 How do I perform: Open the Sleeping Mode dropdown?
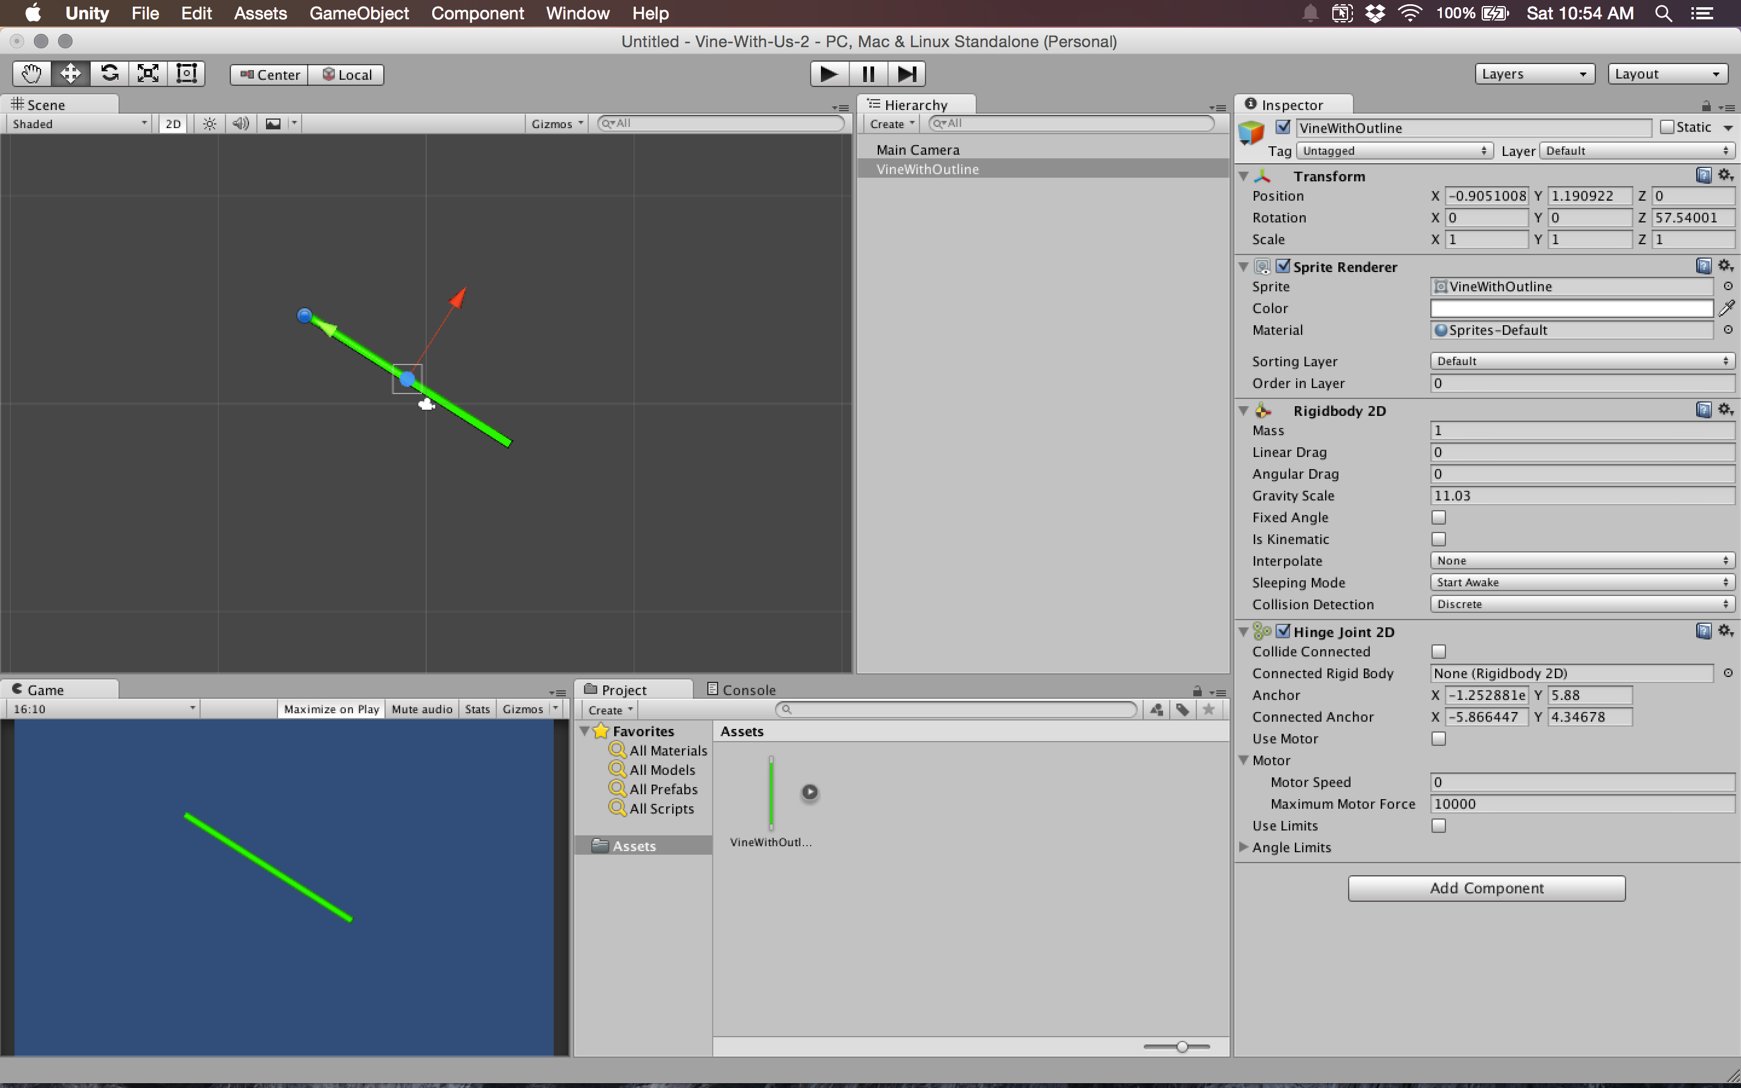1582,582
